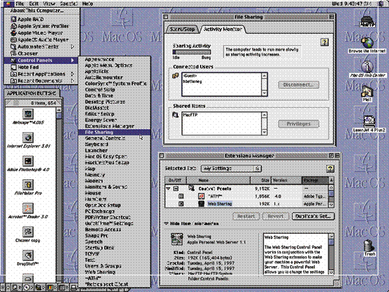Click the ~ATM icon in the Extensions Manager list
The width and height of the screenshot is (389, 292).
(201, 196)
